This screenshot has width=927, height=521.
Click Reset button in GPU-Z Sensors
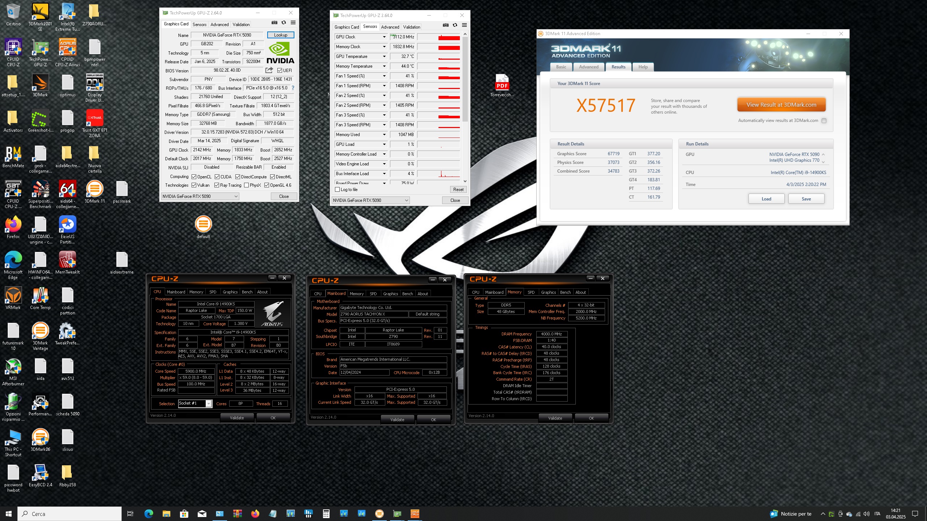point(458,190)
